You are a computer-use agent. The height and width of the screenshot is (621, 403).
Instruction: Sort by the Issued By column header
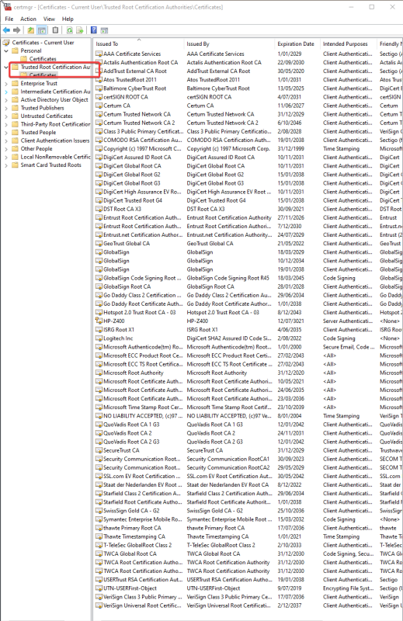click(x=229, y=43)
